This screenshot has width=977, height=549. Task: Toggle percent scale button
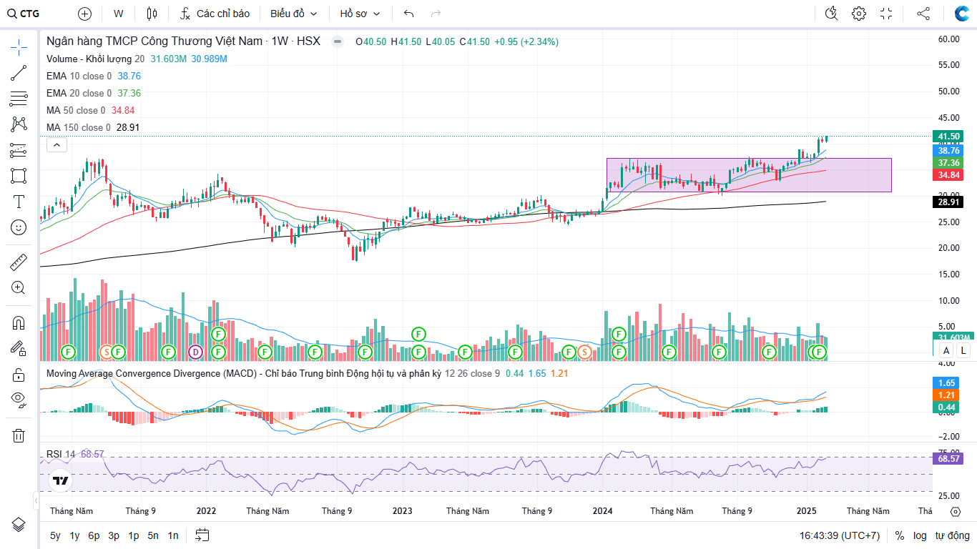899,535
